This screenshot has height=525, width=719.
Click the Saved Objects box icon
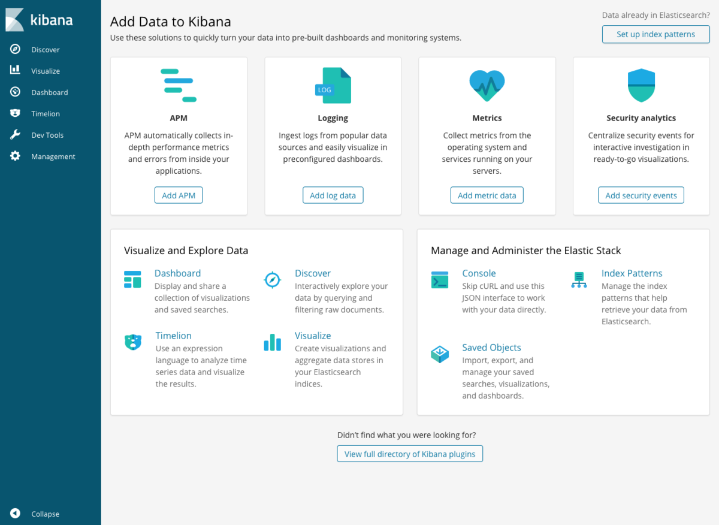[x=440, y=354]
